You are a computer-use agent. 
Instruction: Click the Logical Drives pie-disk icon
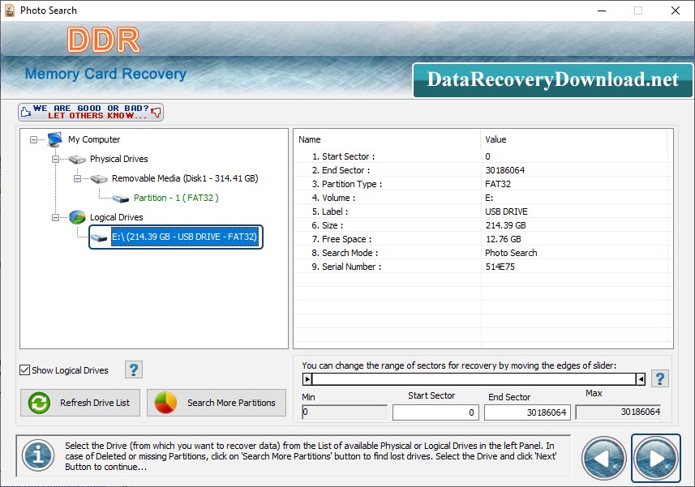(x=78, y=217)
